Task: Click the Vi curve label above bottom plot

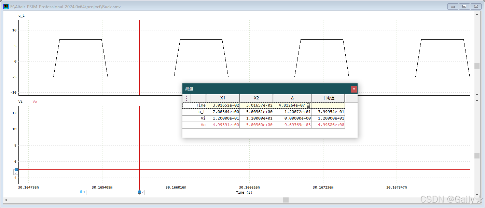Action: pos(20,102)
